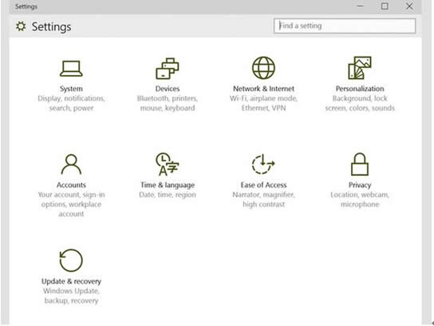Open Accounts person icon
434x326 pixels.
(71, 164)
